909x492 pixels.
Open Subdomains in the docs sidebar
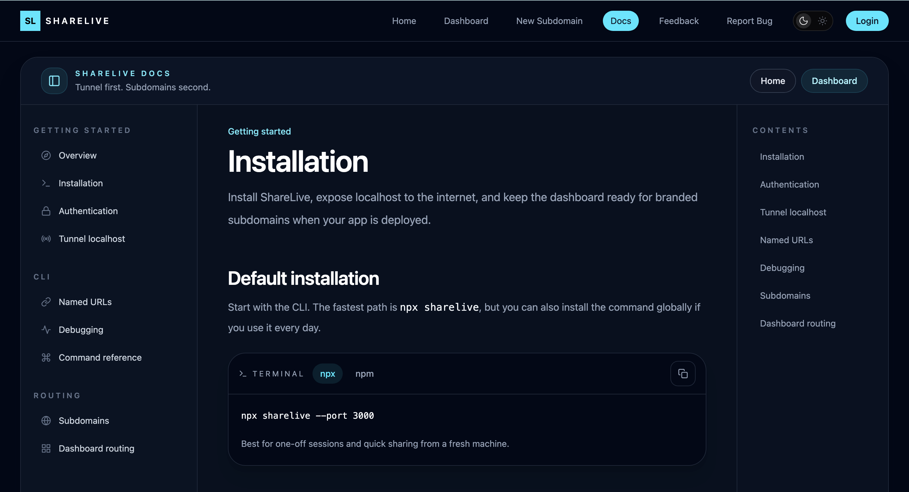109,421
